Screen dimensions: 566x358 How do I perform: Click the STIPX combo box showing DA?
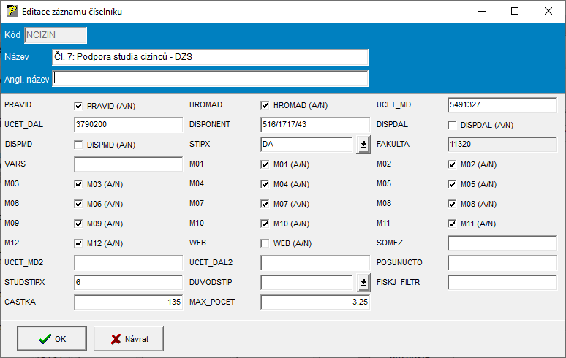tap(307, 145)
